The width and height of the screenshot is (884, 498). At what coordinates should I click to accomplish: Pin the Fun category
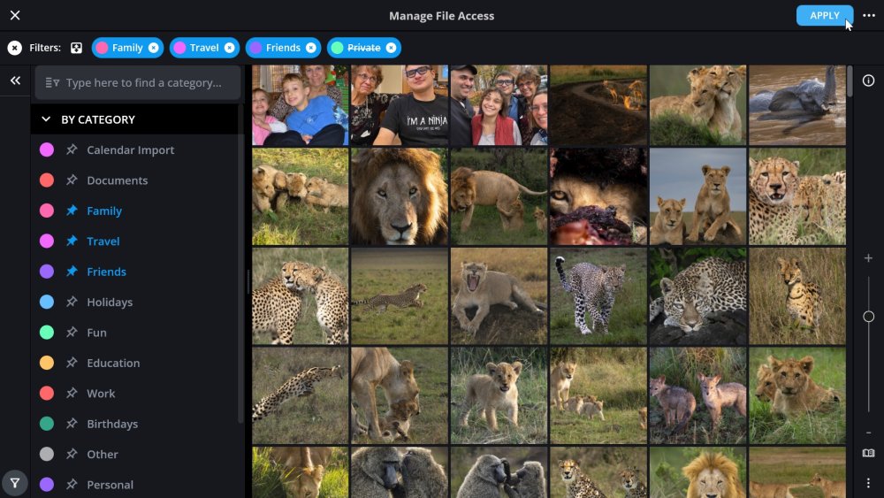(72, 333)
